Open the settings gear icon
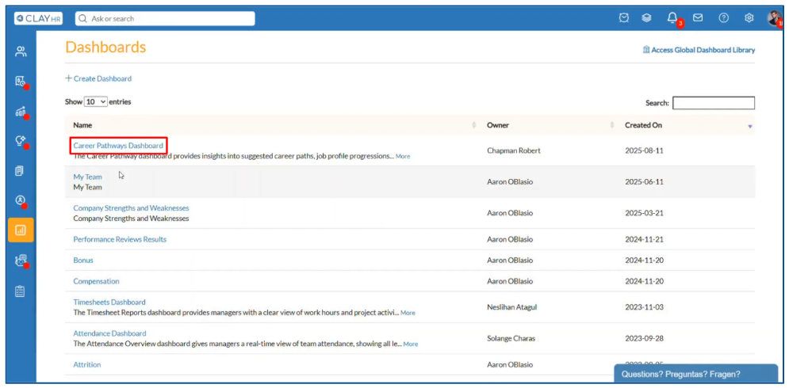This screenshot has width=789, height=388. (x=749, y=18)
